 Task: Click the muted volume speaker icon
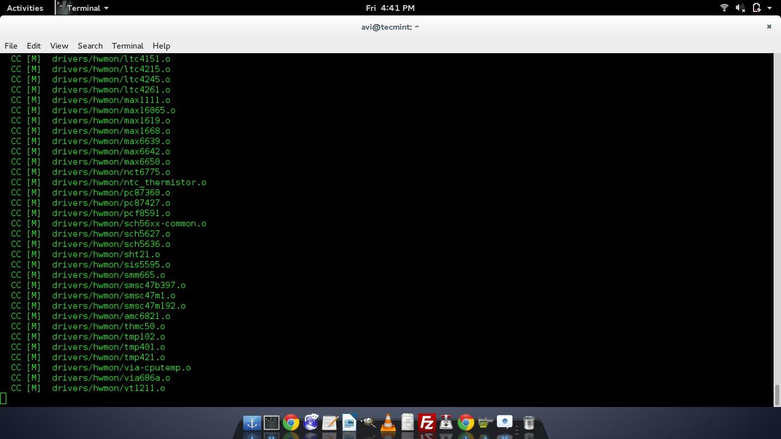click(740, 8)
